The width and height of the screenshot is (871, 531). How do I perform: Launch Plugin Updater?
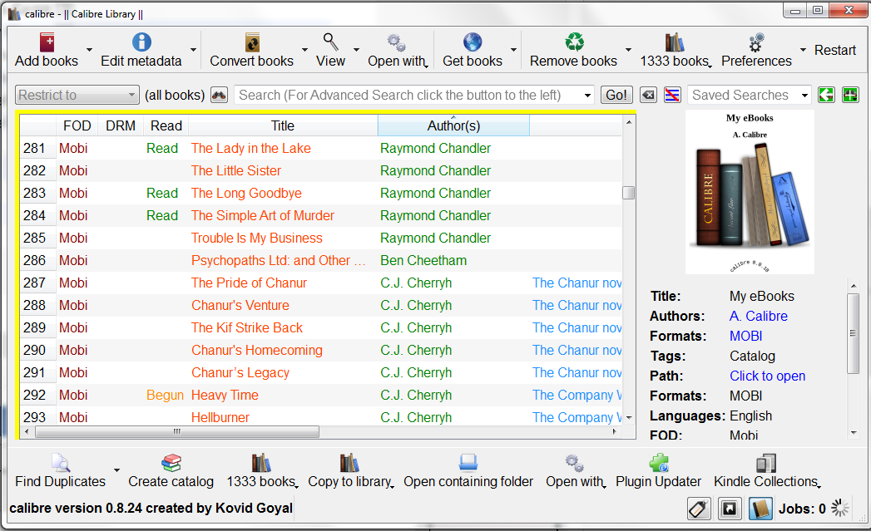[x=658, y=471]
